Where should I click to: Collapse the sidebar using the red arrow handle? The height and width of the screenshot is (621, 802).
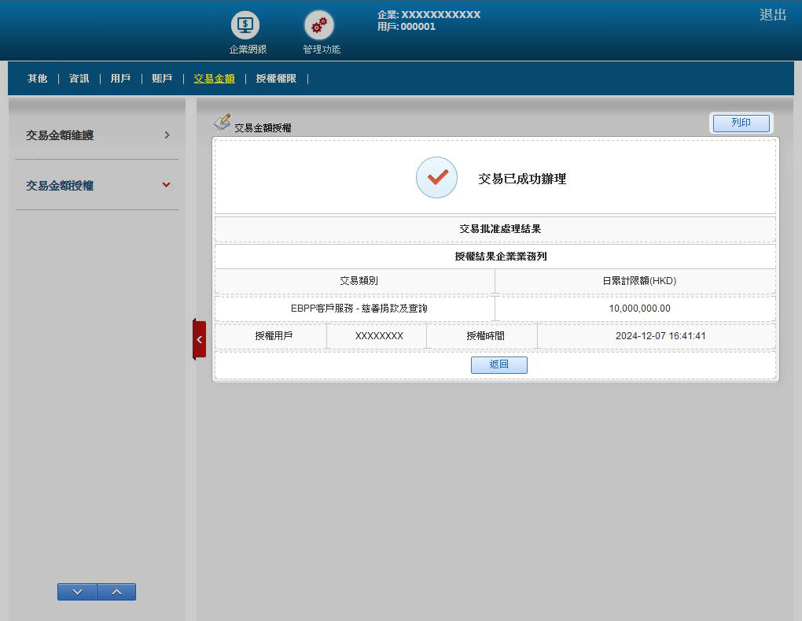(199, 339)
